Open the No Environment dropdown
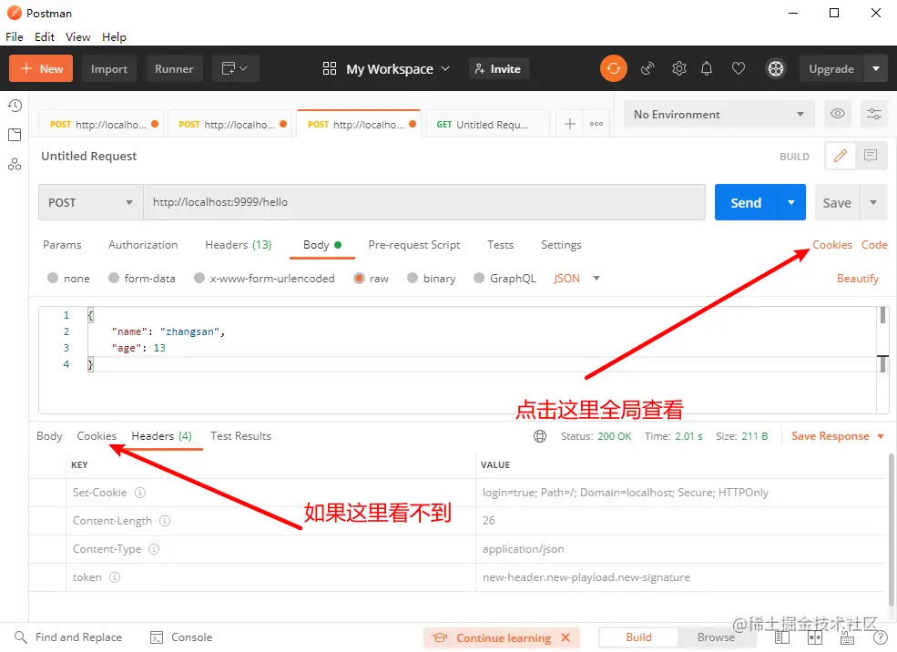 pyautogui.click(x=719, y=114)
